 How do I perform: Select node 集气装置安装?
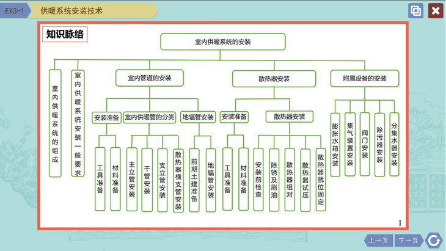click(x=350, y=144)
